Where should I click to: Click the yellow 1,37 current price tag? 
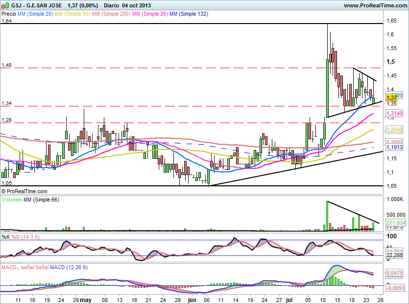[x=391, y=98]
